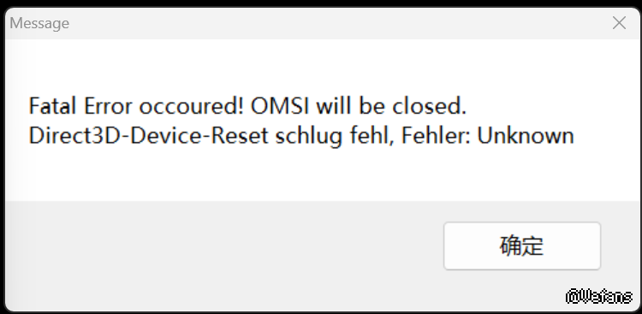Screen dimensions: 642x314
Task: Click the word fehl, in the message
Action: pyautogui.click(x=372, y=136)
